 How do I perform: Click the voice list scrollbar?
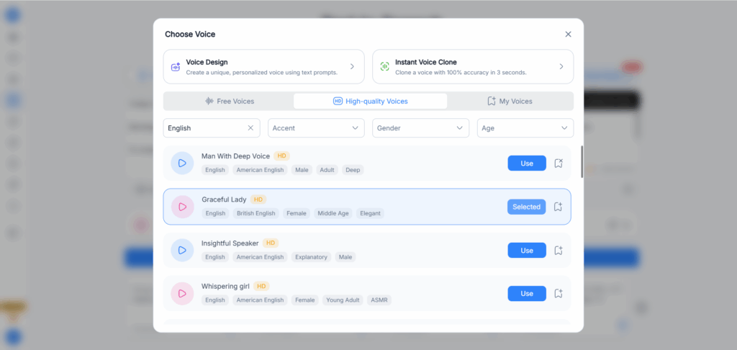coord(582,161)
